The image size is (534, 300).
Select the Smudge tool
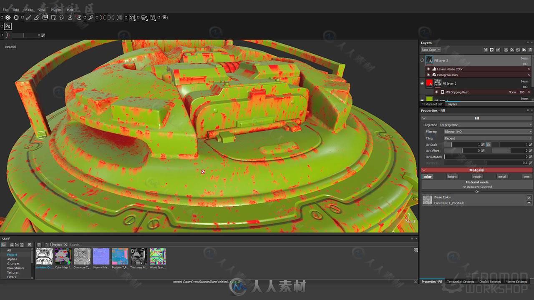click(61, 17)
